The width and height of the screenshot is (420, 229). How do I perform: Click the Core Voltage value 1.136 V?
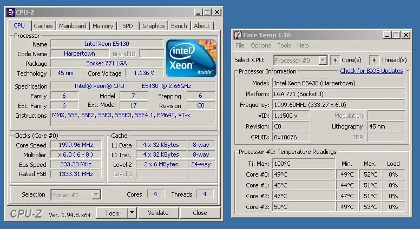coord(144,73)
